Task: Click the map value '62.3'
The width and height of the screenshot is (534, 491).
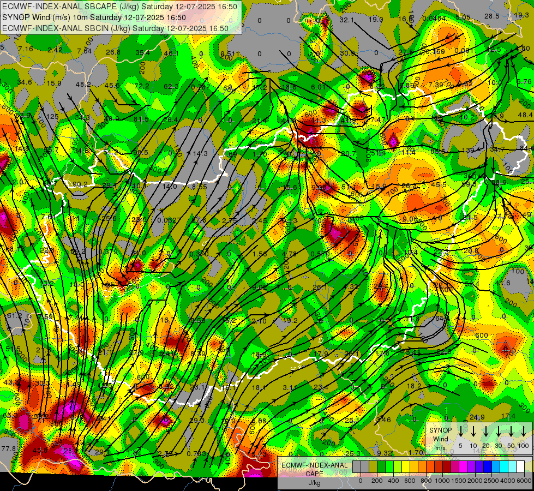Action: [171, 87]
